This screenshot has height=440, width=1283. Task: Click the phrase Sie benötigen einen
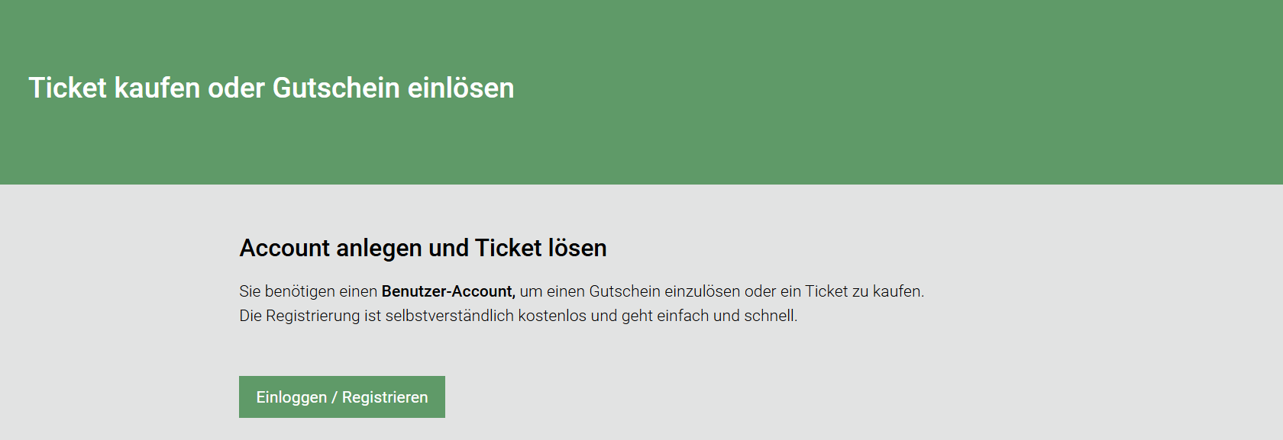[x=308, y=291]
